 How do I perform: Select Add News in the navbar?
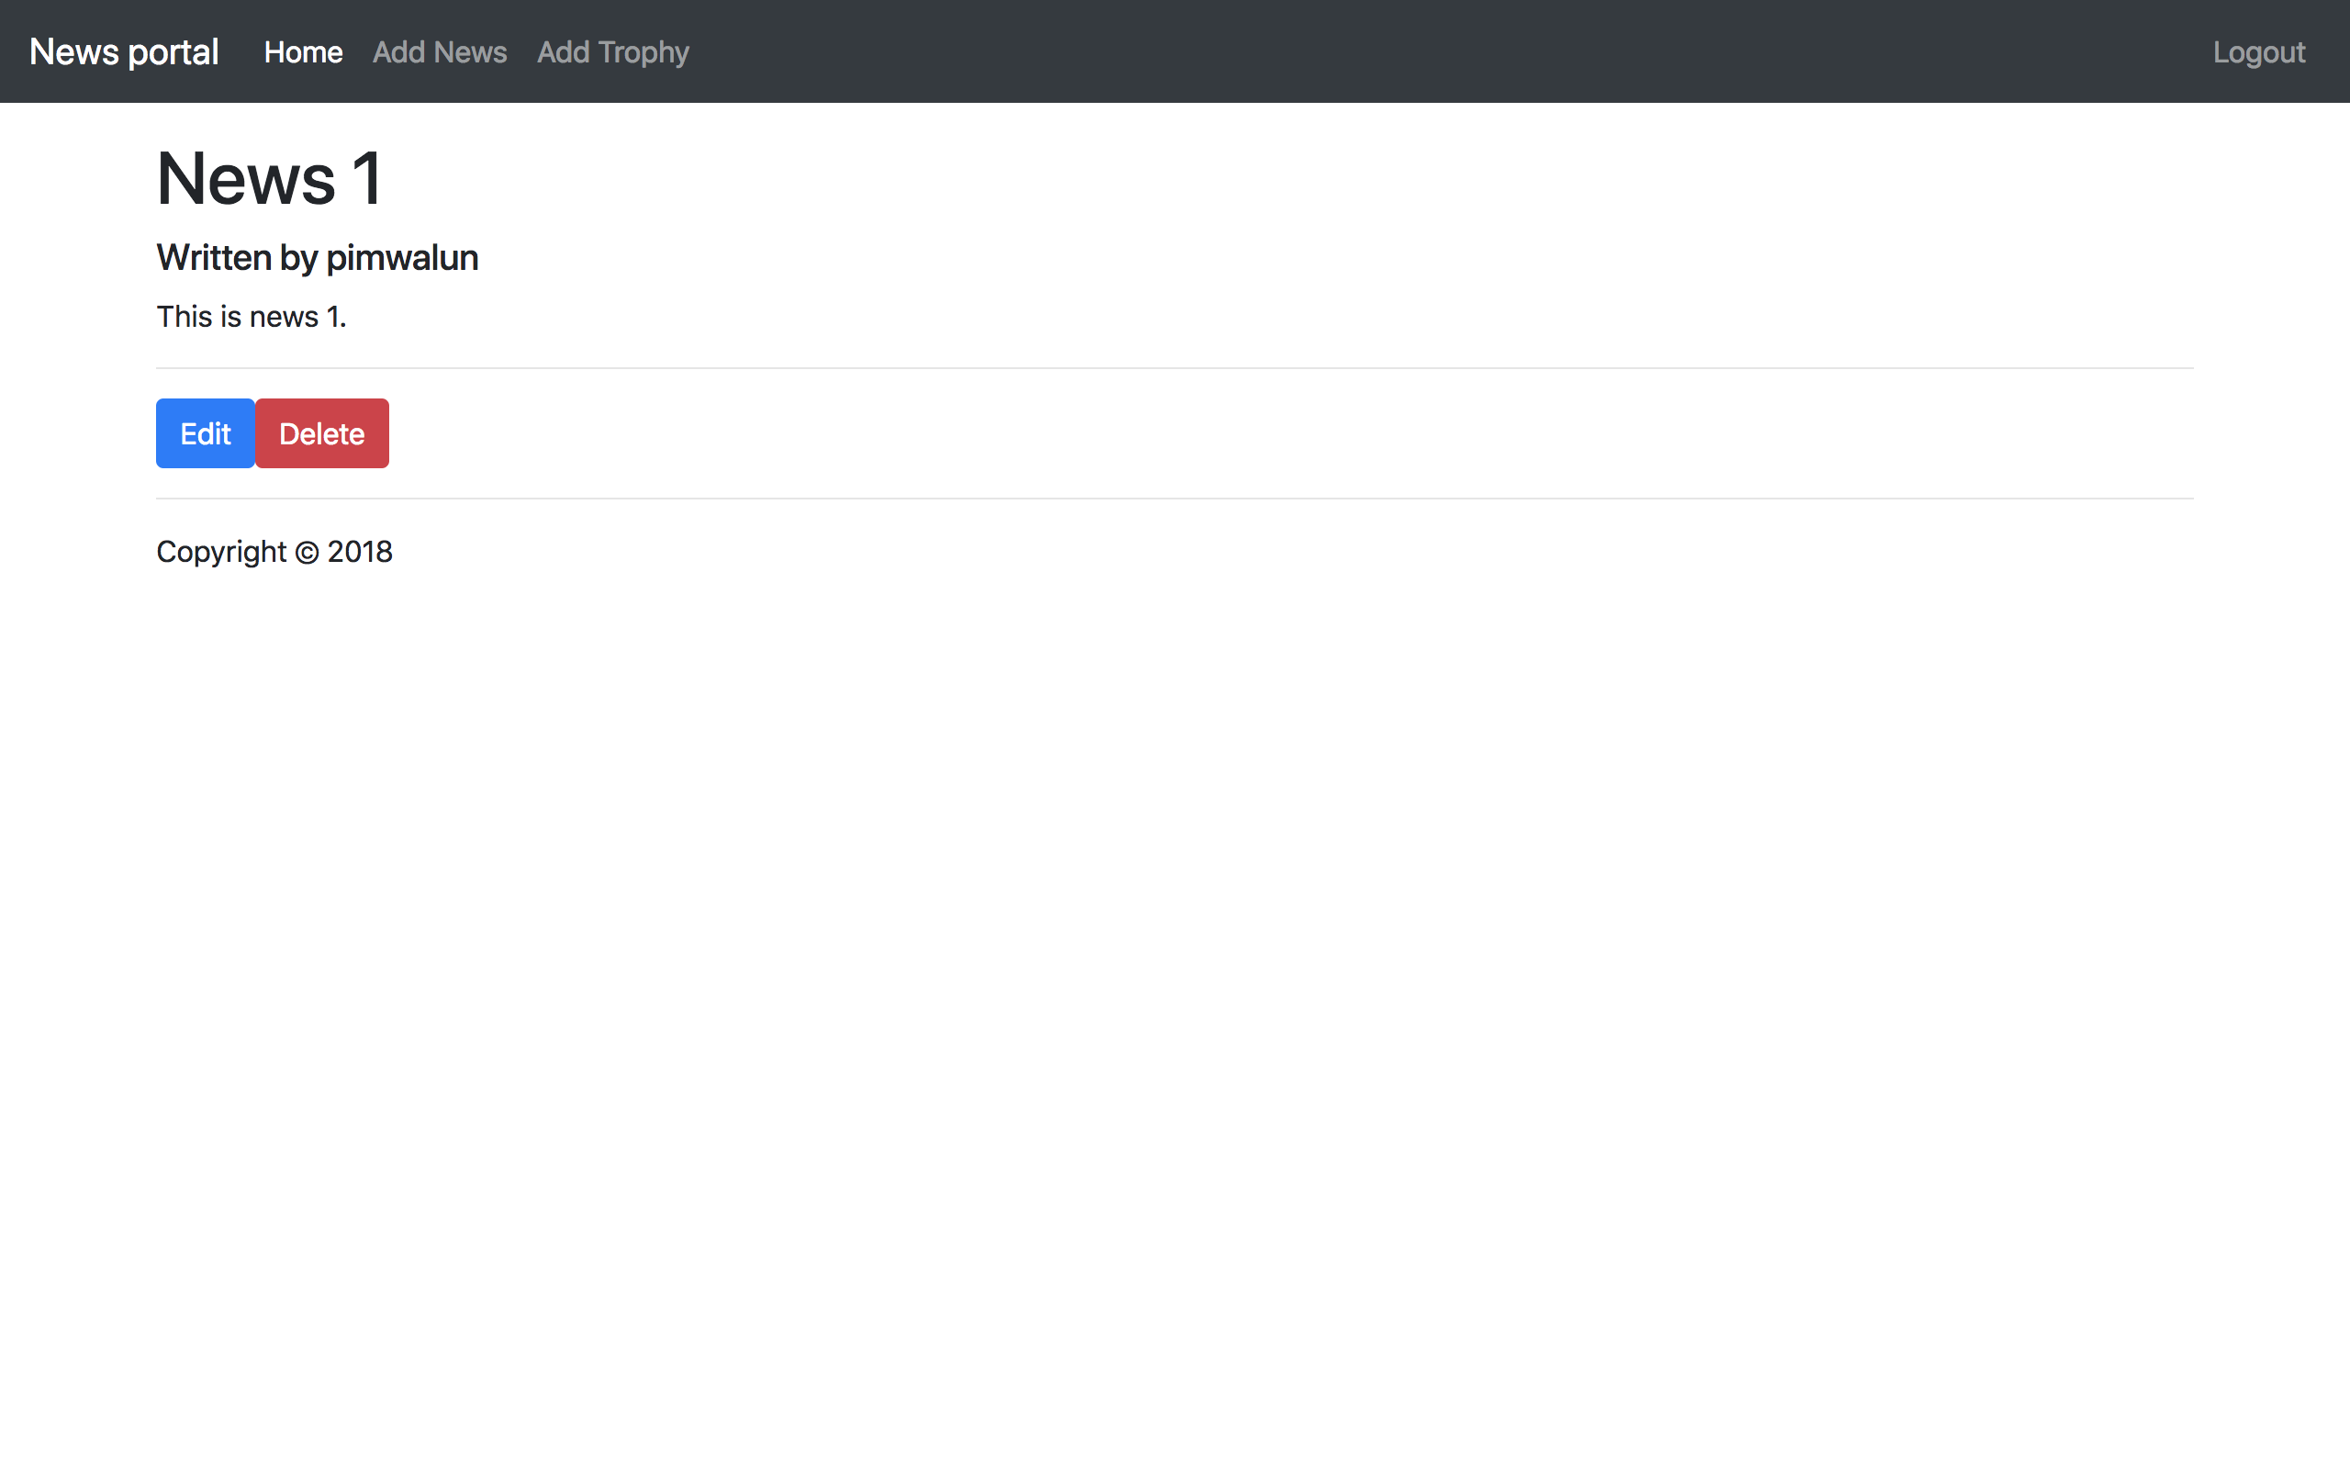point(439,51)
